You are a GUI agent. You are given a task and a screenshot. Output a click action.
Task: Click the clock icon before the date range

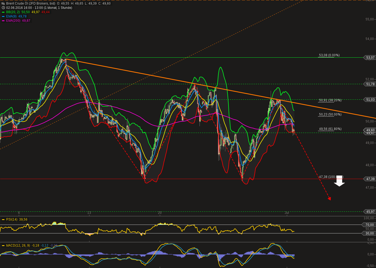click(3, 8)
